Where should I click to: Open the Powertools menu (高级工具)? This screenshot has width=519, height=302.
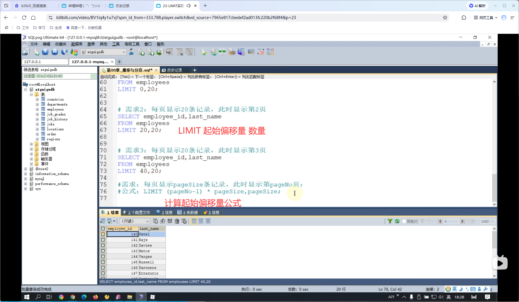[x=132, y=44]
